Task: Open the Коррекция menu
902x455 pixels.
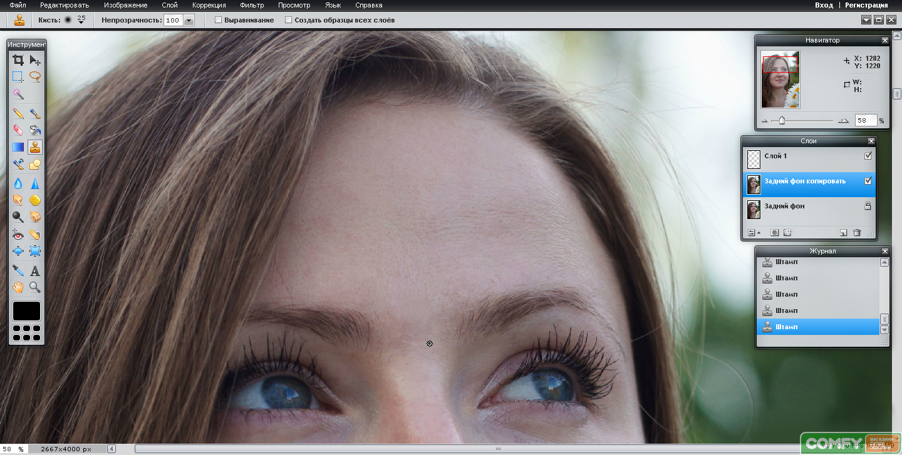Action: (209, 5)
